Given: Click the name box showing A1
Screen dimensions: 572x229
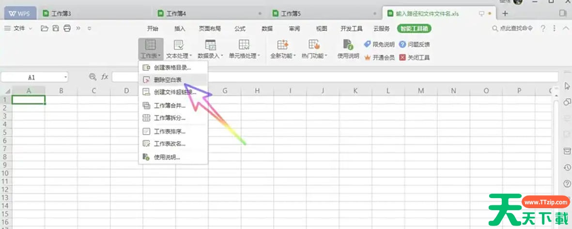Looking at the screenshot, I should [x=31, y=77].
